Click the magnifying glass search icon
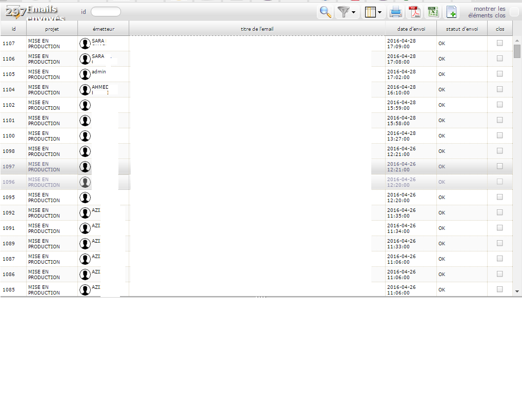The image size is (522, 410). (x=325, y=12)
